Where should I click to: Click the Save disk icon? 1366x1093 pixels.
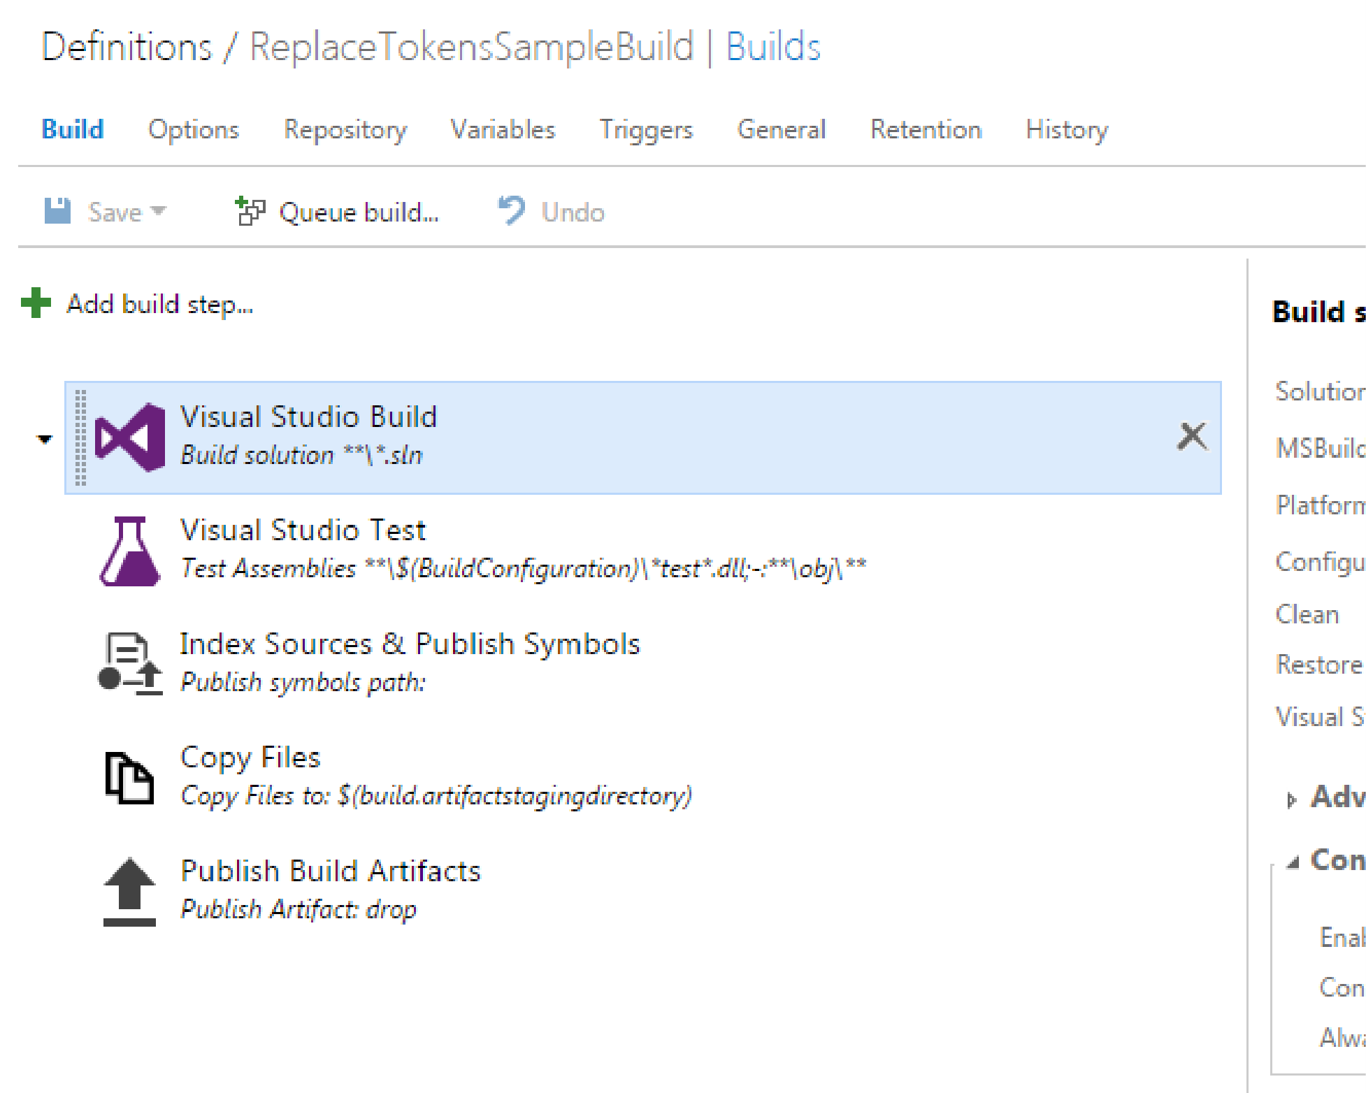[59, 210]
